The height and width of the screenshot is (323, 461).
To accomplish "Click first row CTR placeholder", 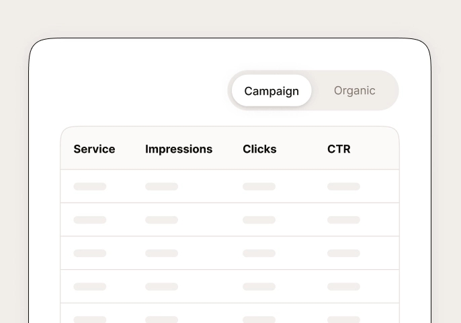I will tap(343, 186).
